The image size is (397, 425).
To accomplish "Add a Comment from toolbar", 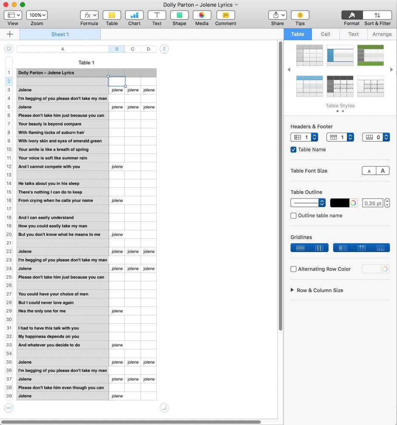I will pos(225,15).
